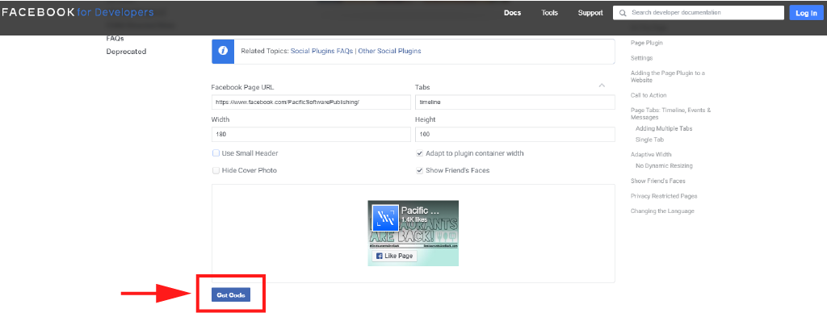Click the search magnifier icon
Image resolution: width=827 pixels, height=313 pixels.
[623, 13]
